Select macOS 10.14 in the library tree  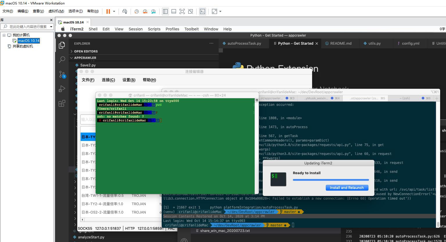pos(28,41)
